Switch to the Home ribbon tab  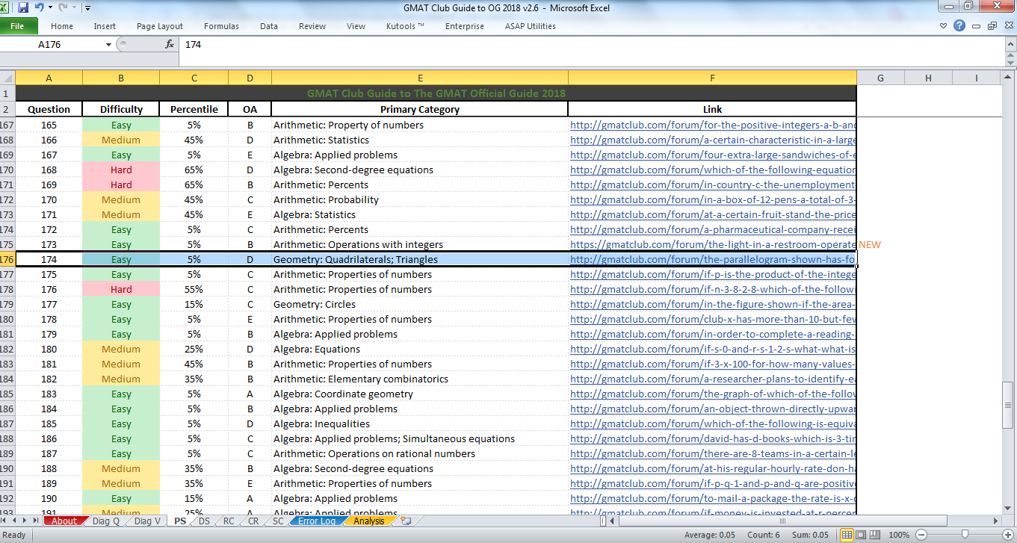point(62,26)
